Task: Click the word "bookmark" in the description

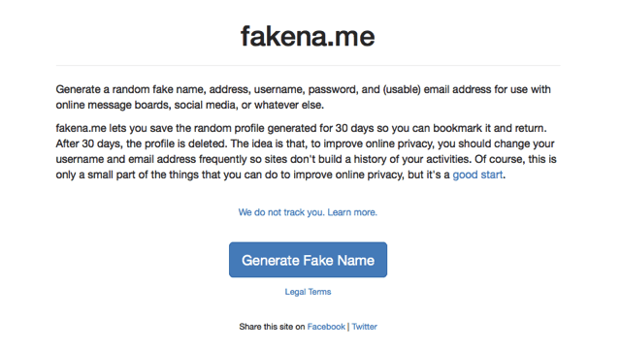Action: 457,128
